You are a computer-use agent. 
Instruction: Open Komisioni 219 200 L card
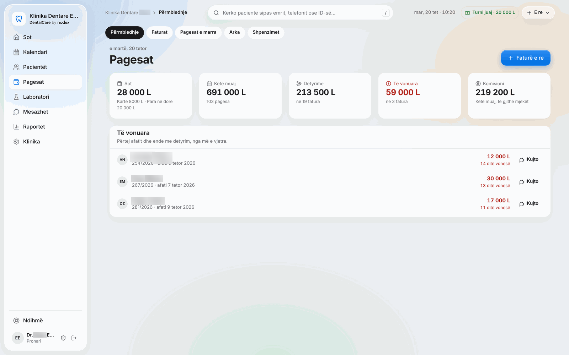[509, 95]
